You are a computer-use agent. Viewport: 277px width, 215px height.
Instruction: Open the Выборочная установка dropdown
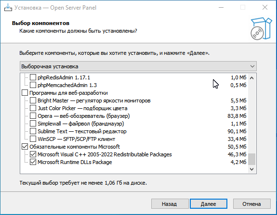click(138, 66)
